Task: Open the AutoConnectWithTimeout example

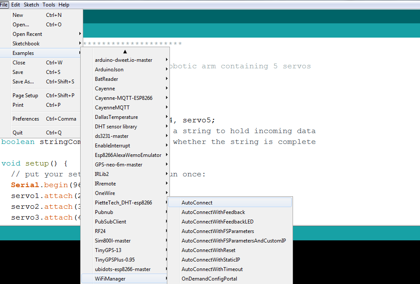Action: [x=230, y=269]
